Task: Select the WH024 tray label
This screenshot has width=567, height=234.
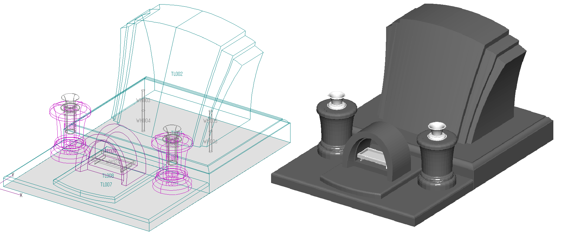Action: tap(112, 162)
